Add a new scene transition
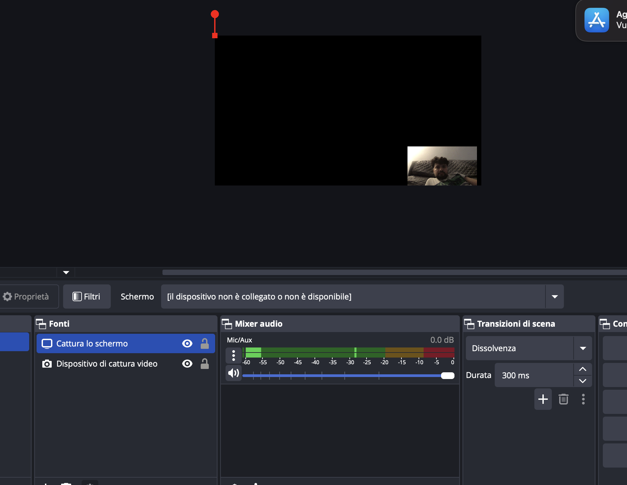 pos(543,399)
